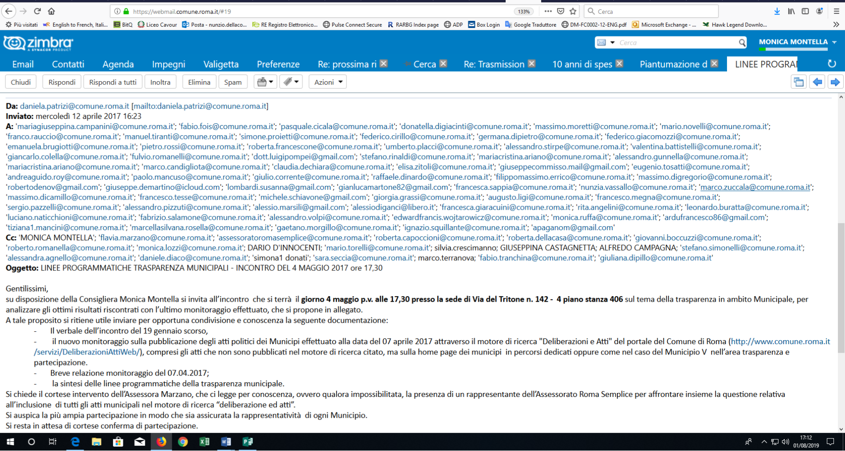Bookmark this page with the star
Viewport: 845px width, 451px height.
coord(573,11)
